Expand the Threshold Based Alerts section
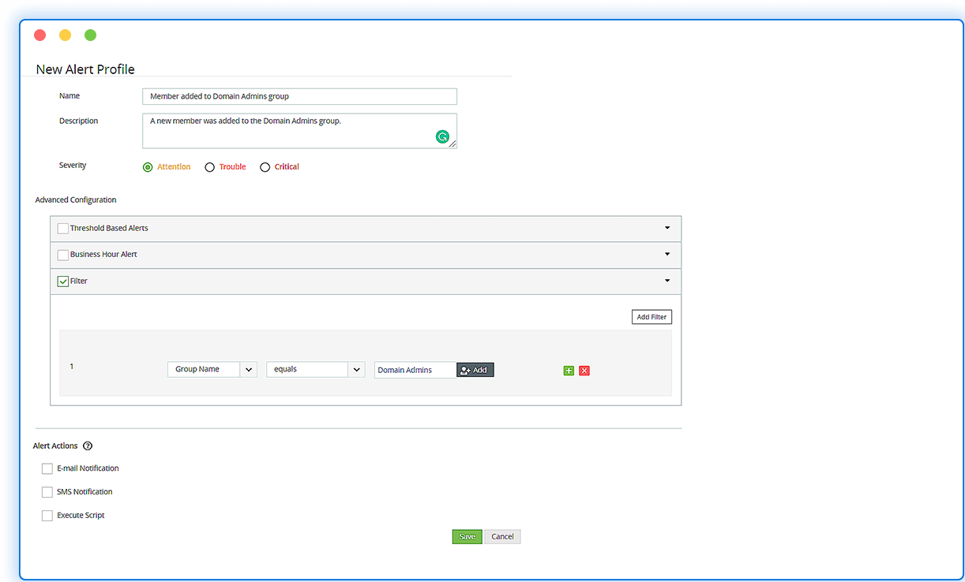The width and height of the screenshot is (965, 582). click(x=666, y=229)
